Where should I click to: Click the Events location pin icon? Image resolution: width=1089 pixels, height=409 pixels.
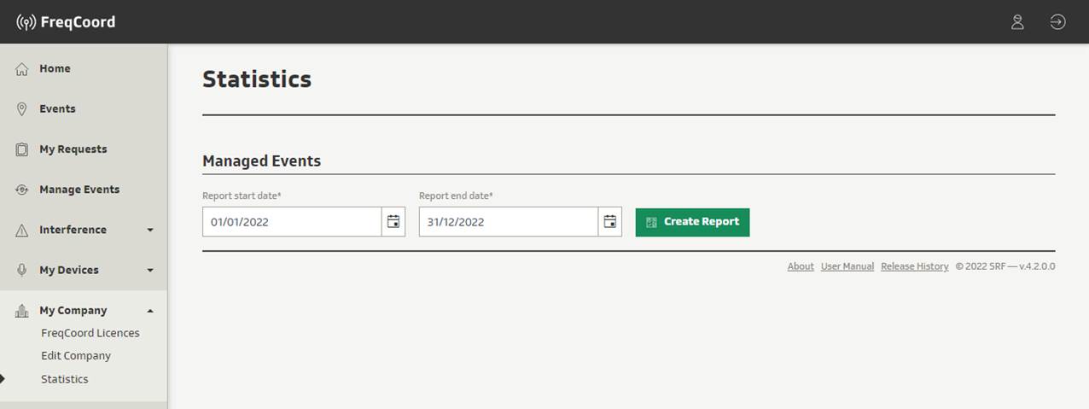[22, 109]
